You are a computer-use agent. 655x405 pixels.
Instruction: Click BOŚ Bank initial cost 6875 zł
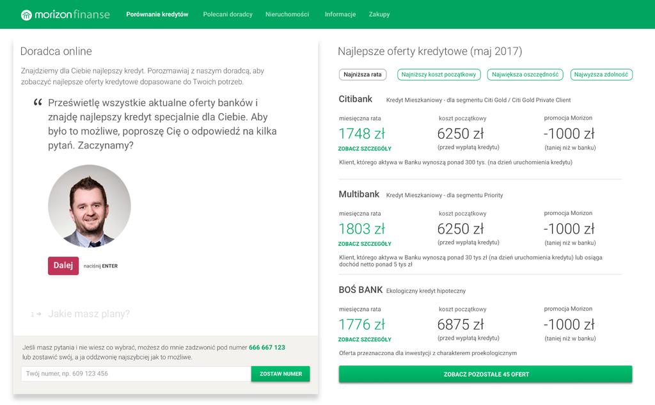(461, 324)
